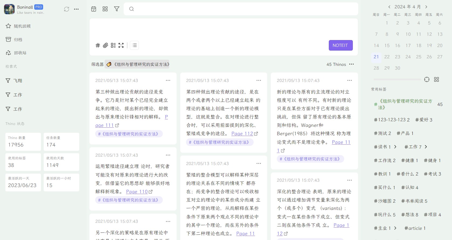
Task: Open menu for the 另一个深化的策略 card
Action: coord(168,221)
